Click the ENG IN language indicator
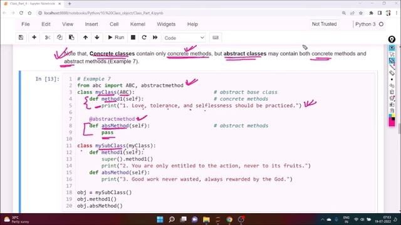The width and height of the screenshot is (401, 225). point(346,219)
